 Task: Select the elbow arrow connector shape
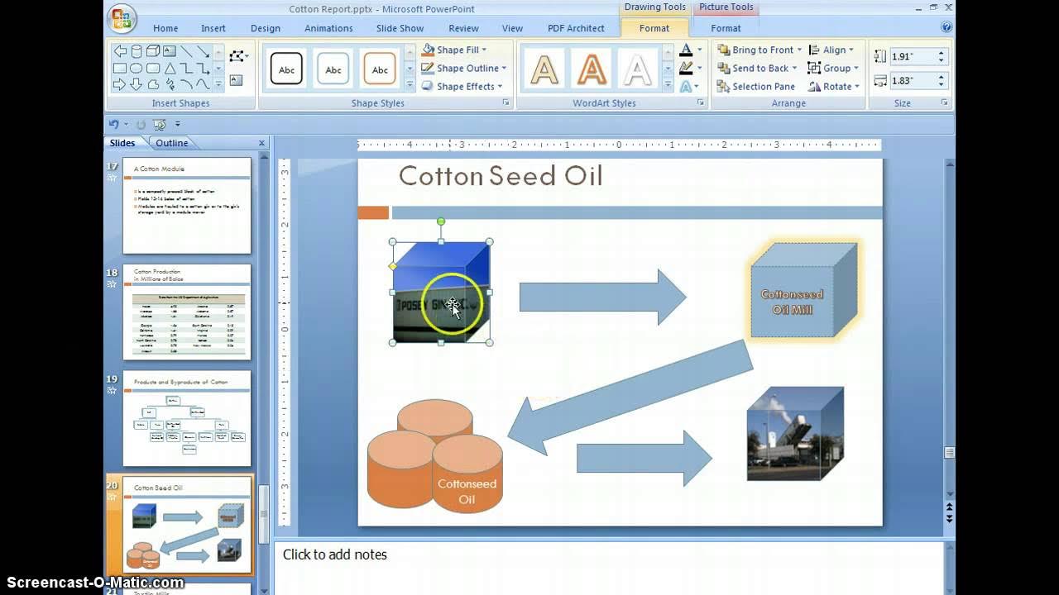pyautogui.click(x=203, y=68)
